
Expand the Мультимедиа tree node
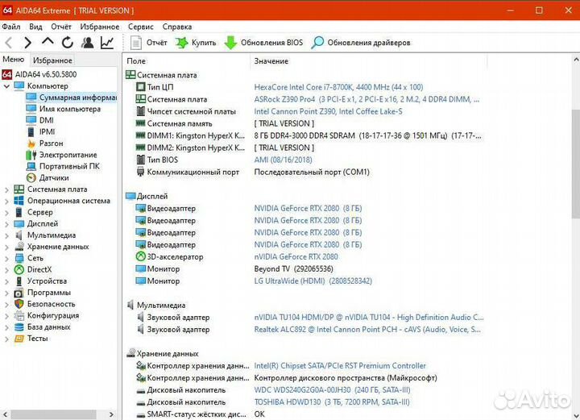click(x=6, y=235)
